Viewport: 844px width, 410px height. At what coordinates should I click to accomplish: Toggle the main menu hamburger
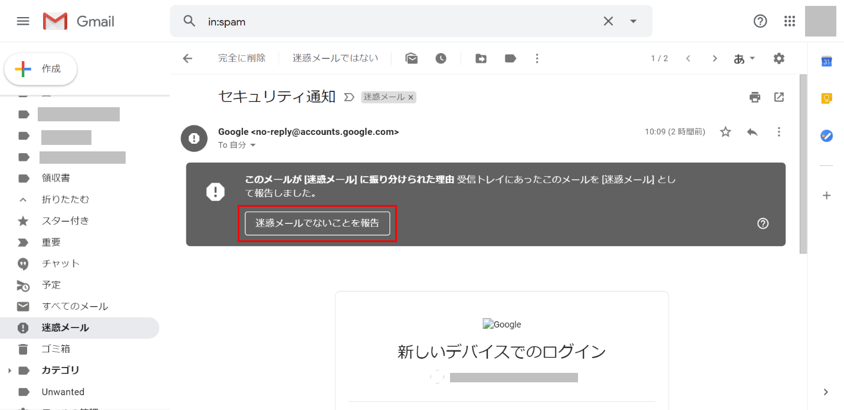point(23,21)
